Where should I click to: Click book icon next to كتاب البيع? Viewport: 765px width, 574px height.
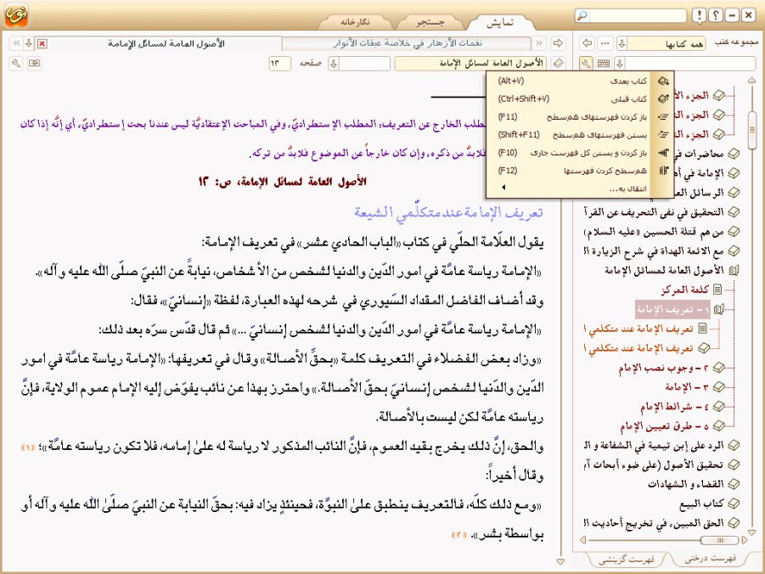pos(734,504)
